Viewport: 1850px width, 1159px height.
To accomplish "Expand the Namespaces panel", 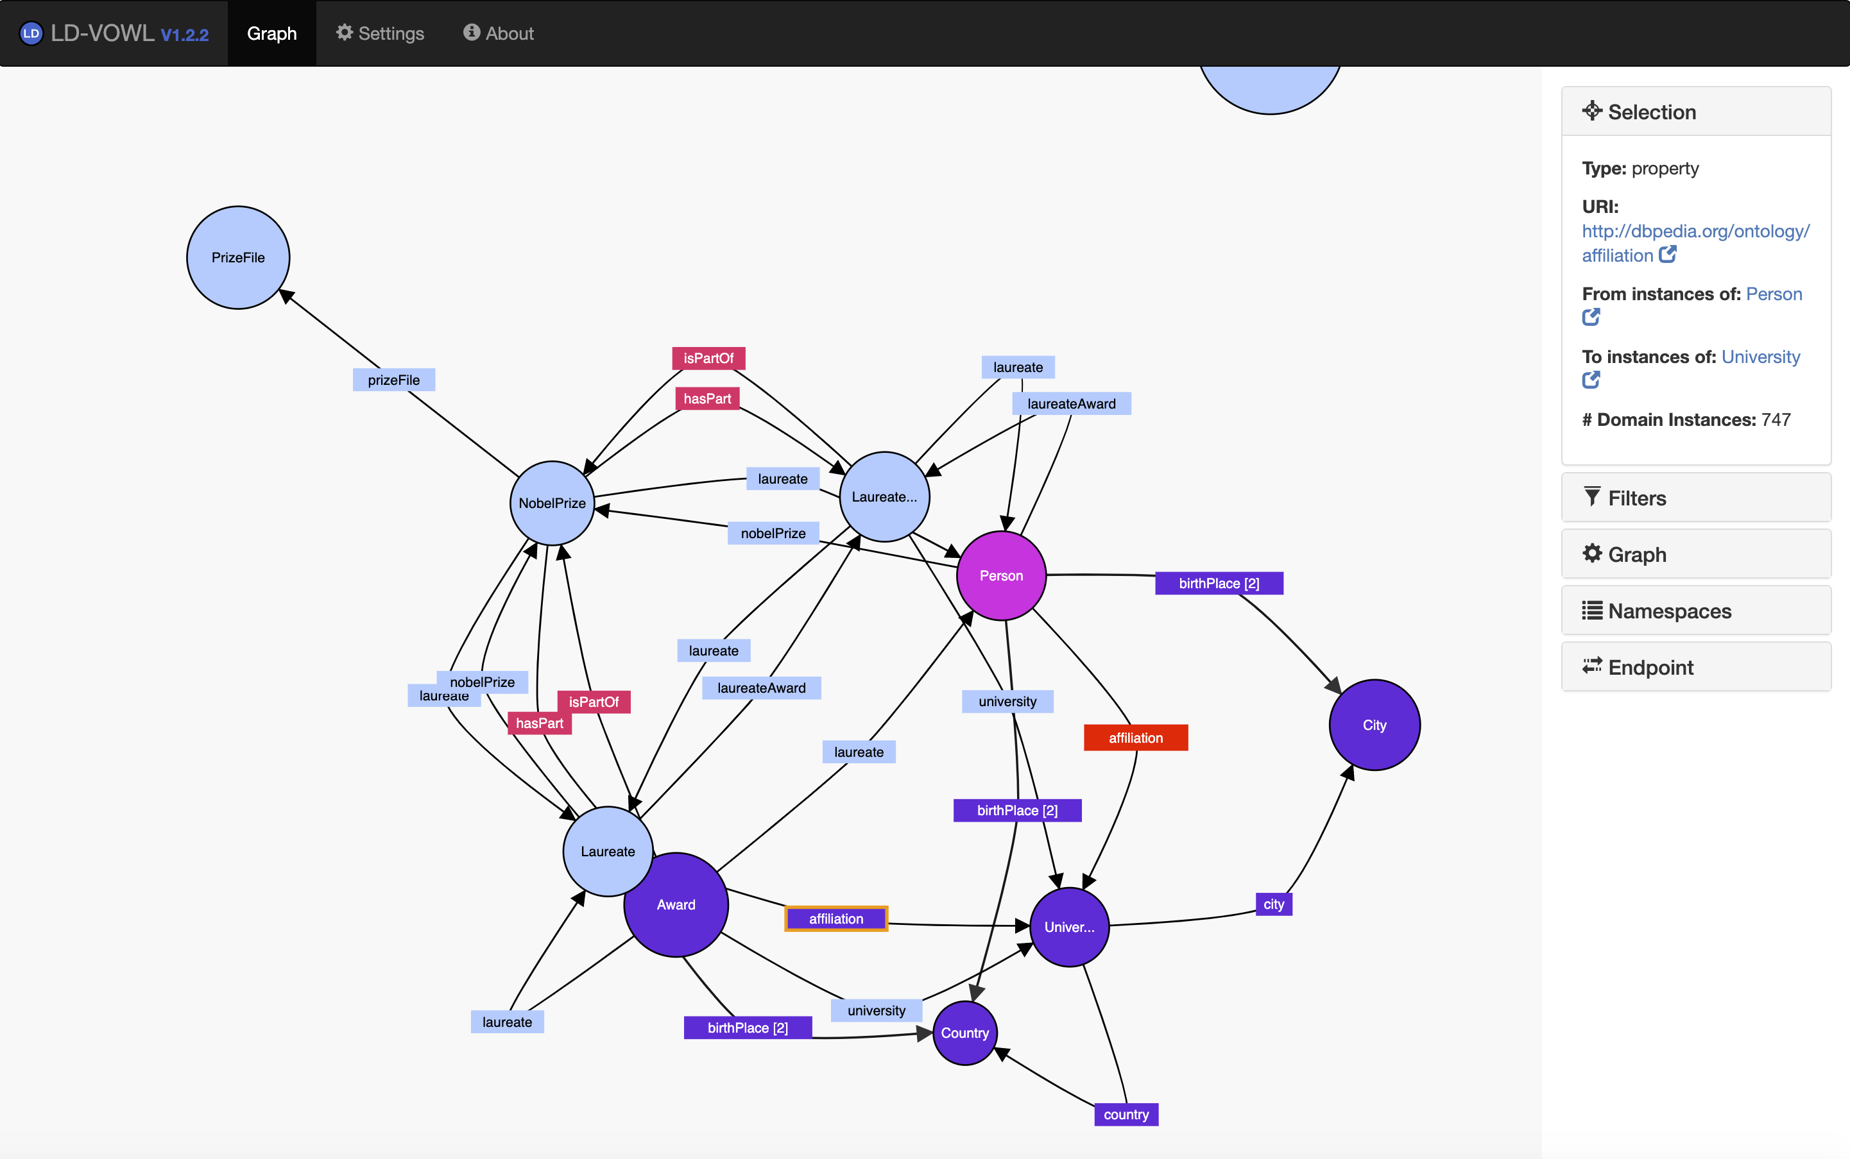I will (1695, 611).
